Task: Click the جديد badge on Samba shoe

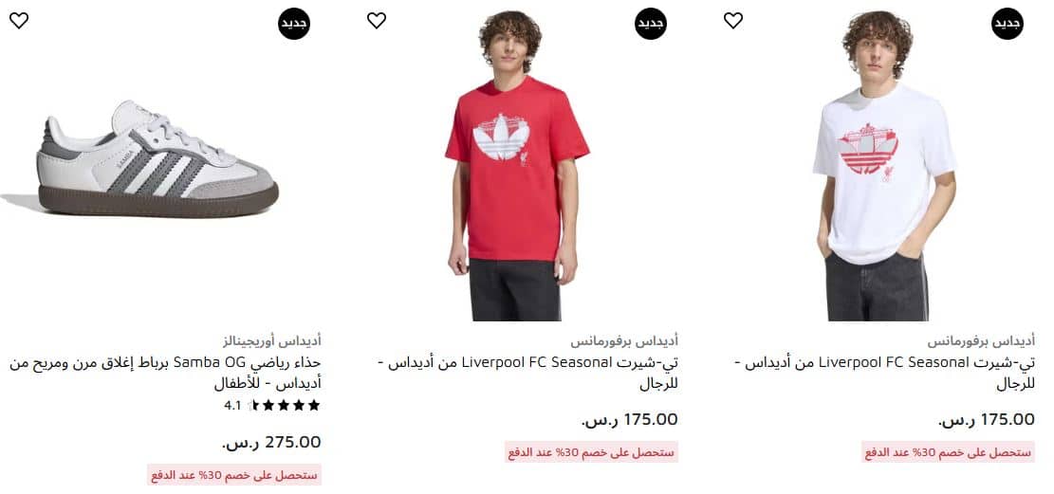Action: 294,24
